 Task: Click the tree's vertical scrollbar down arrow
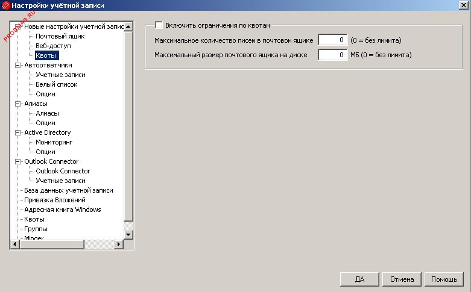point(128,234)
